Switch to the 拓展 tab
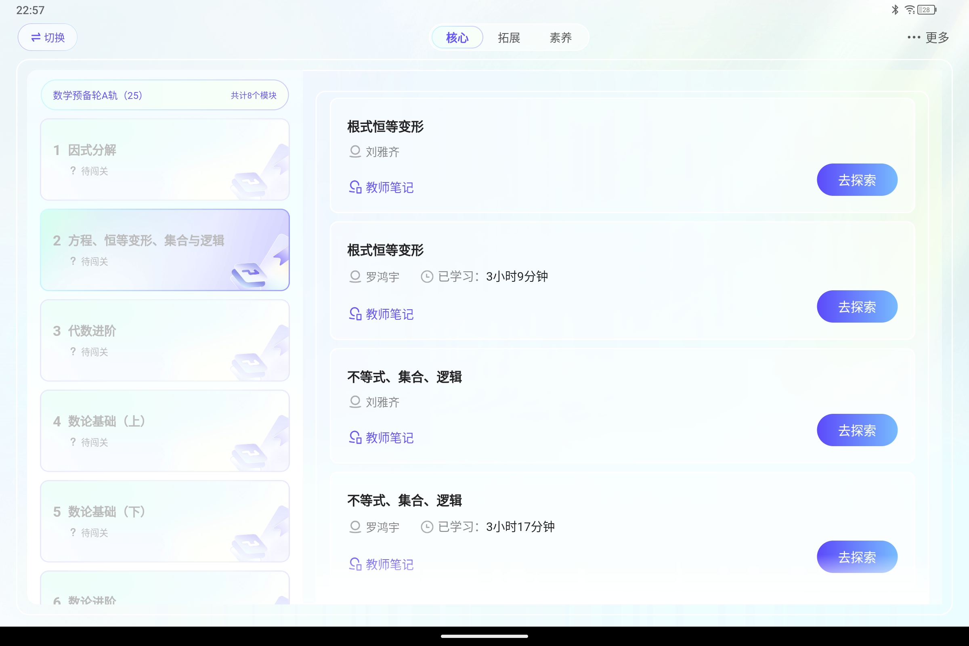 tap(509, 37)
